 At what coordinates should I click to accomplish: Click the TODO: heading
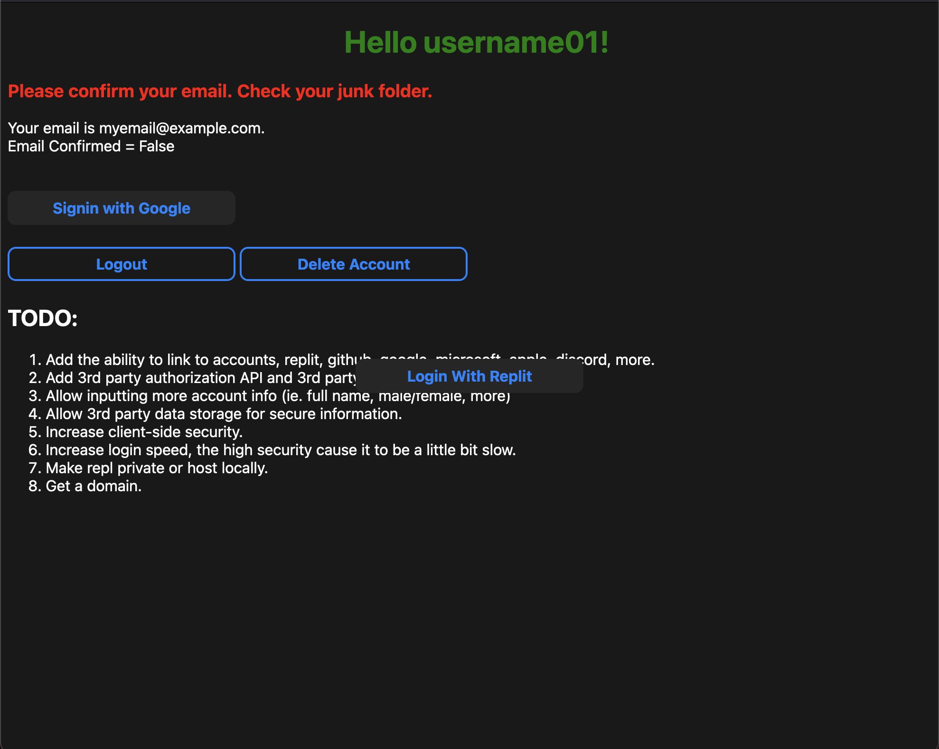(43, 318)
